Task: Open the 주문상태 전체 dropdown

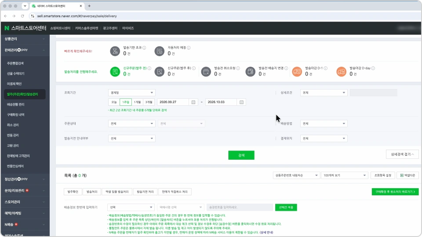Action: point(131,124)
